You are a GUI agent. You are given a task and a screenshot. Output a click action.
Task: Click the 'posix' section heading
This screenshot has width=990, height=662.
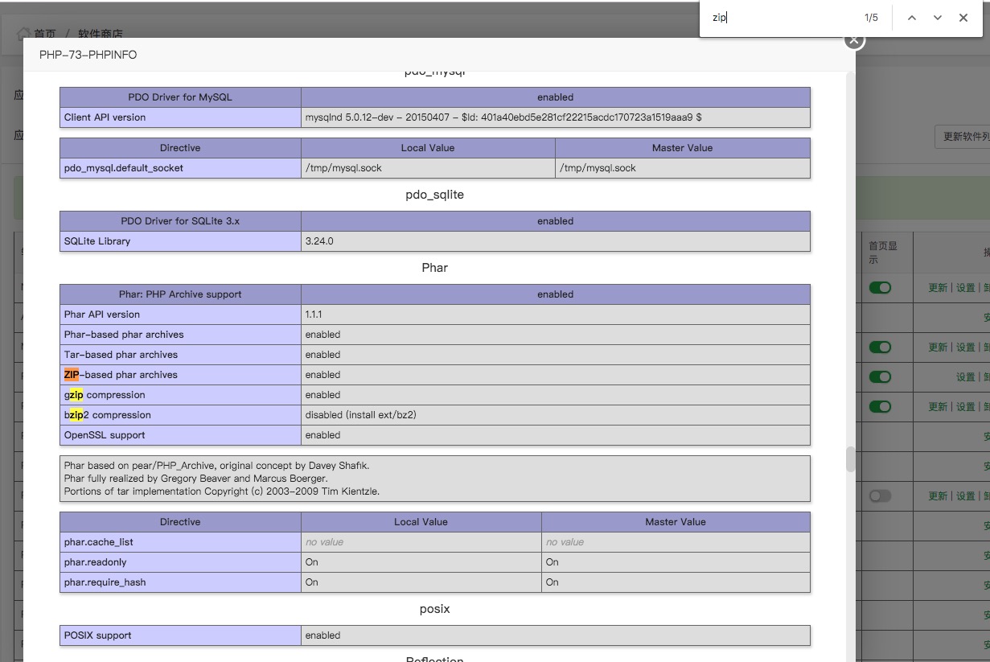pyautogui.click(x=434, y=609)
